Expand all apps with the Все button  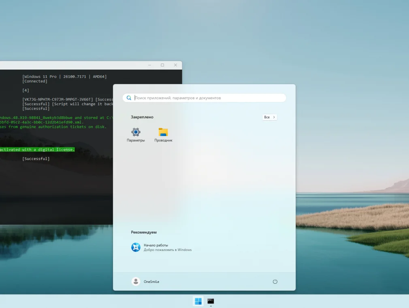click(270, 117)
